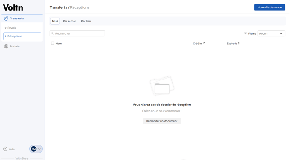Click the SM user avatar
Screen dimensions: 295x160
click(x=33, y=149)
